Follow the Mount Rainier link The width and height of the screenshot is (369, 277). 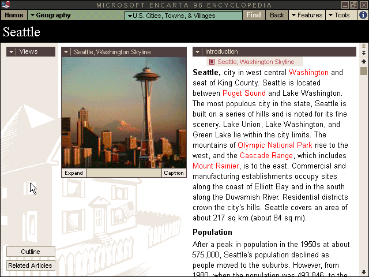click(x=216, y=166)
